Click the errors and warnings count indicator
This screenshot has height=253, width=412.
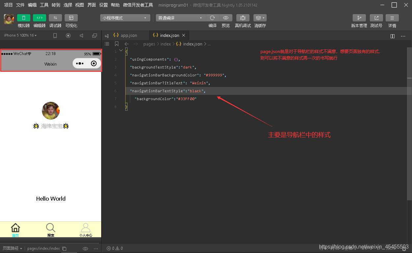click(115, 248)
